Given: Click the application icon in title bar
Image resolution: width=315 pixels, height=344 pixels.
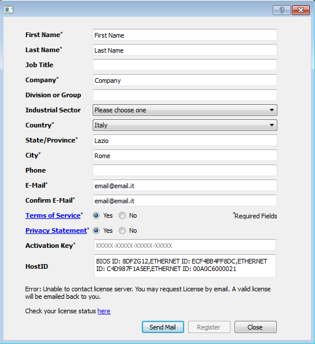Looking at the screenshot, I should tap(9, 10).
